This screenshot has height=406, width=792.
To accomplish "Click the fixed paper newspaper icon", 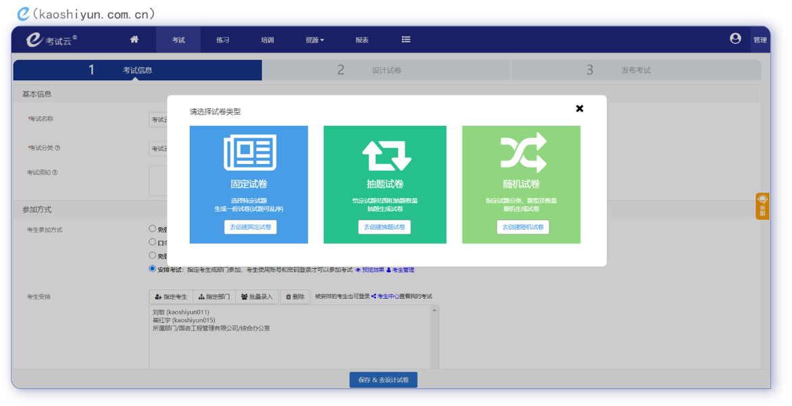I will [249, 153].
